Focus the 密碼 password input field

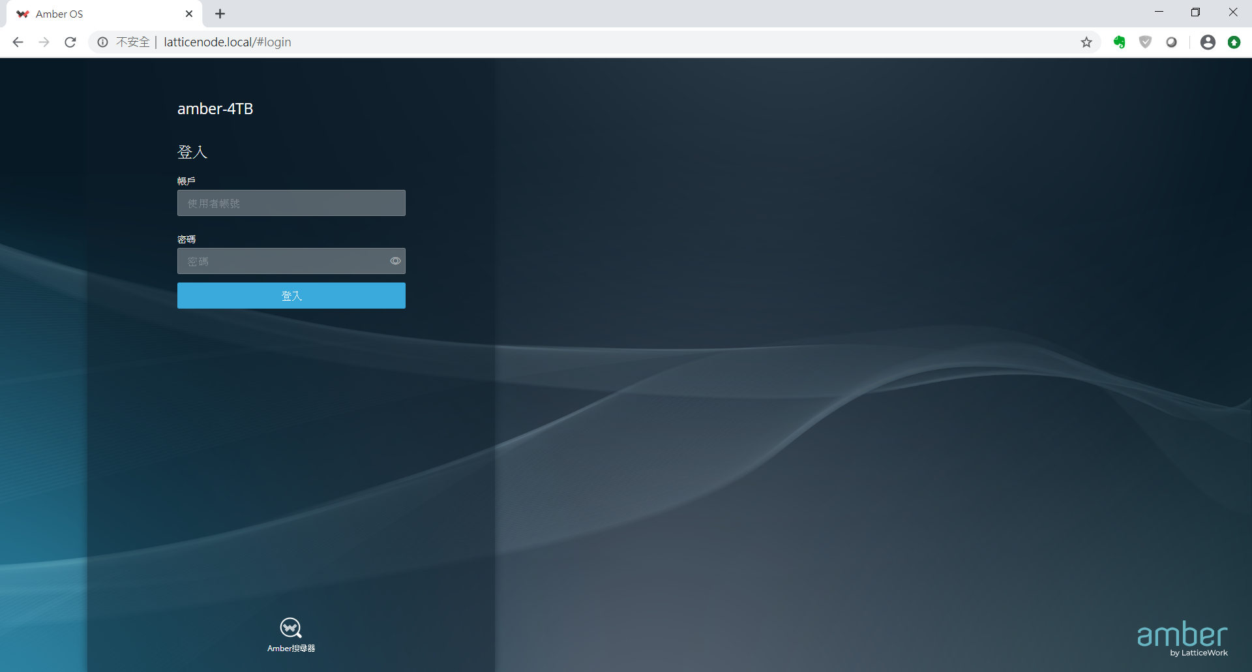point(291,261)
